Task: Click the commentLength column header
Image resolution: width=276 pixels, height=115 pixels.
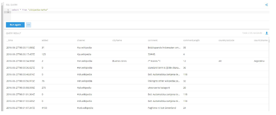Action: 191,40
